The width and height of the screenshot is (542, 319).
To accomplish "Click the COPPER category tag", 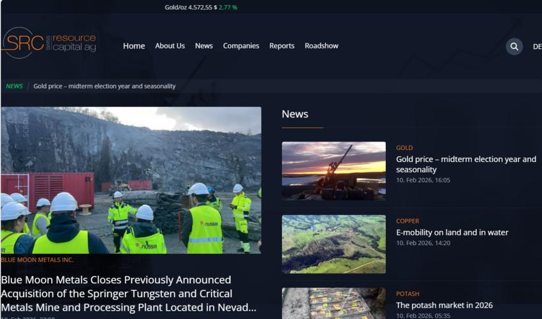I will point(407,221).
